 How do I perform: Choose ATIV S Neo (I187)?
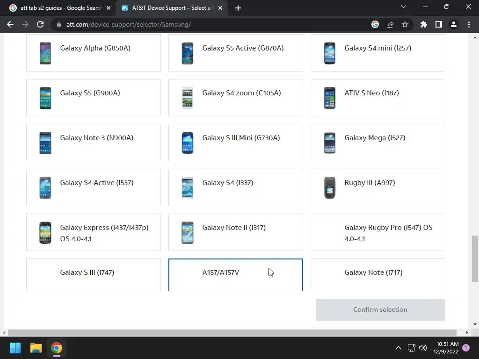pyautogui.click(x=378, y=98)
